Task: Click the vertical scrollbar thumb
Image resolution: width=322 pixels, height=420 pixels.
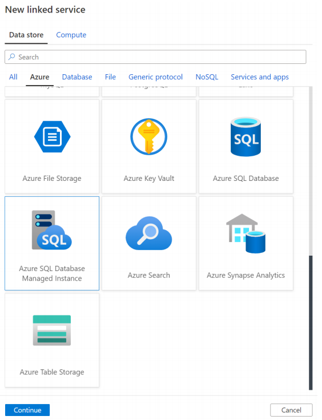Action: [x=311, y=323]
